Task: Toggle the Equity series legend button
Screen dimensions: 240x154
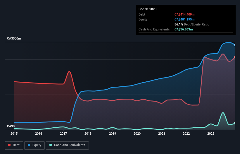Action: click(x=34, y=145)
